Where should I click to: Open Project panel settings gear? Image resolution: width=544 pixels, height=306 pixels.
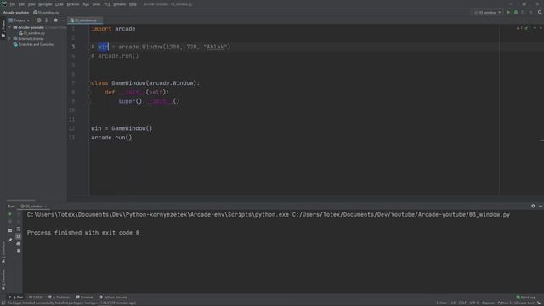55,20
